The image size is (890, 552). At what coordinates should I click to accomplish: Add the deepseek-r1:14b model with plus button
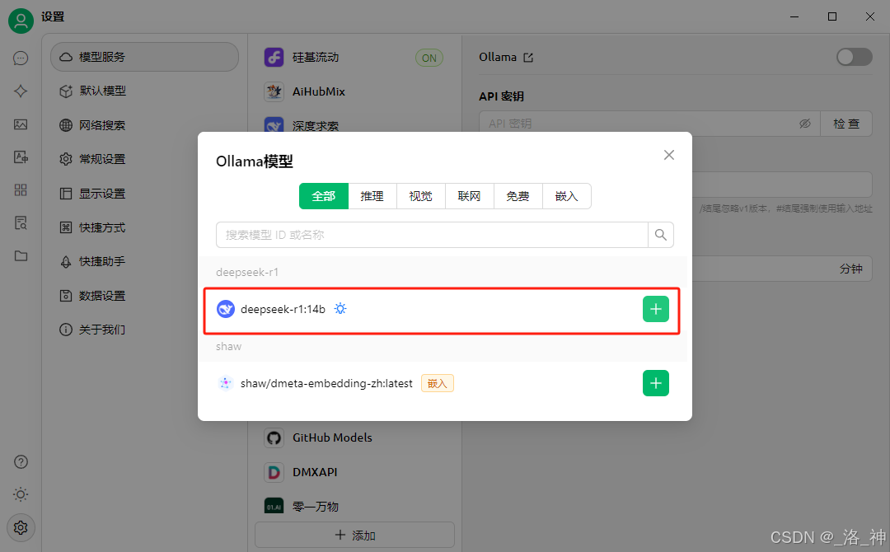coord(656,309)
